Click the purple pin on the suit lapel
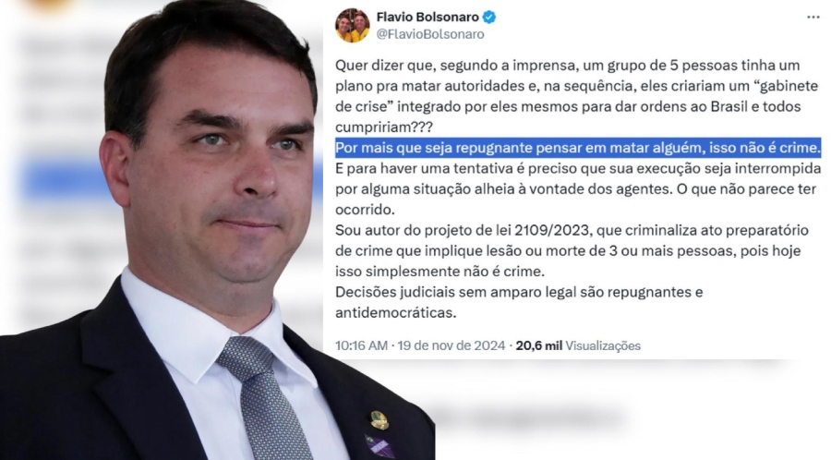 click(x=379, y=446)
